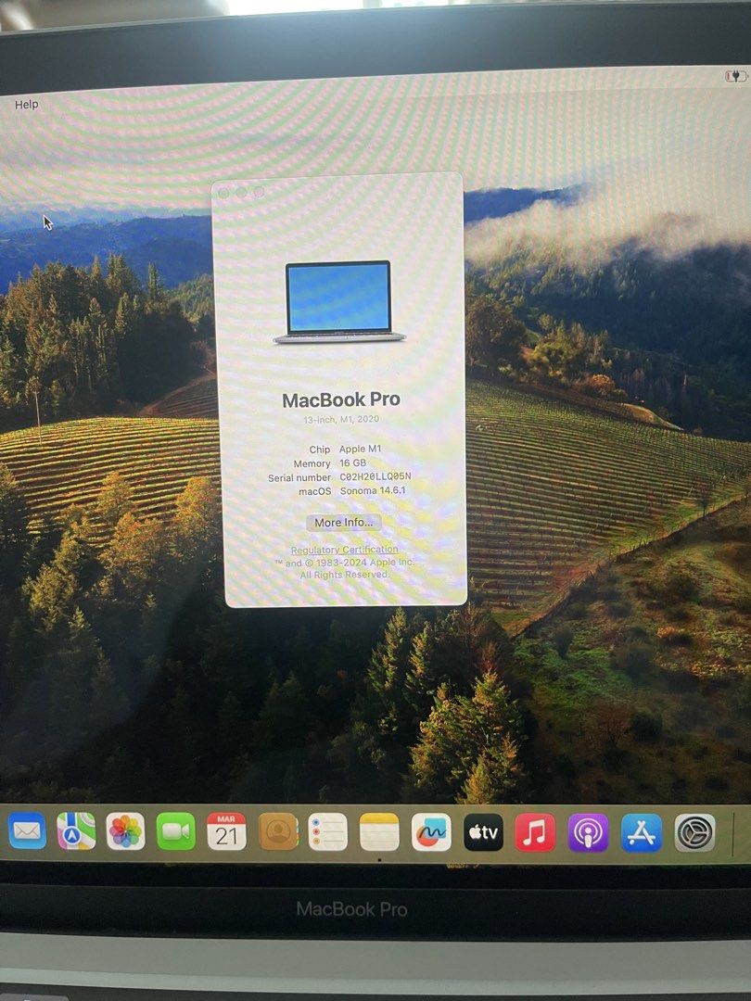The image size is (751, 1001).
Task: Click the Chip value Apple M1
Action: [x=360, y=449]
